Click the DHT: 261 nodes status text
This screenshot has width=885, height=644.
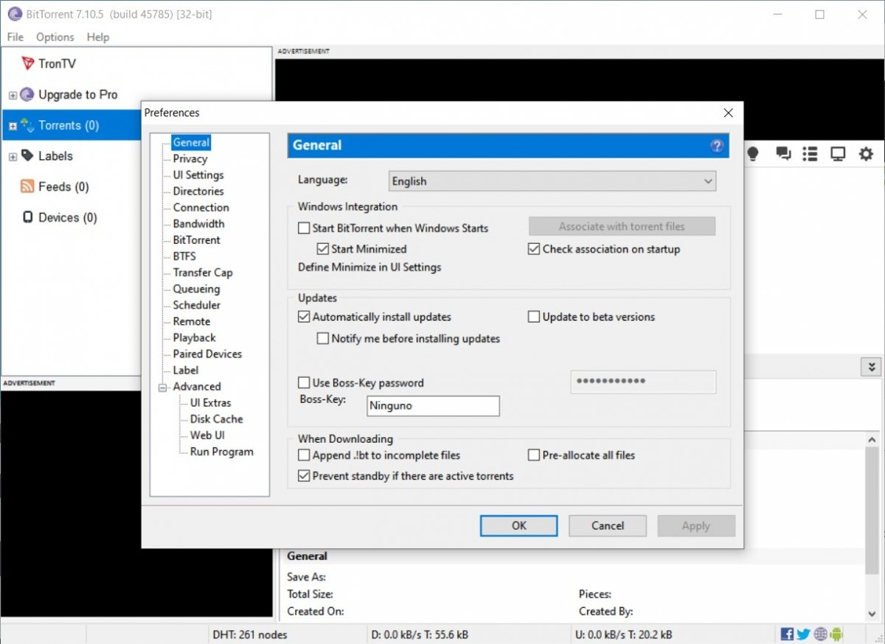(x=250, y=634)
